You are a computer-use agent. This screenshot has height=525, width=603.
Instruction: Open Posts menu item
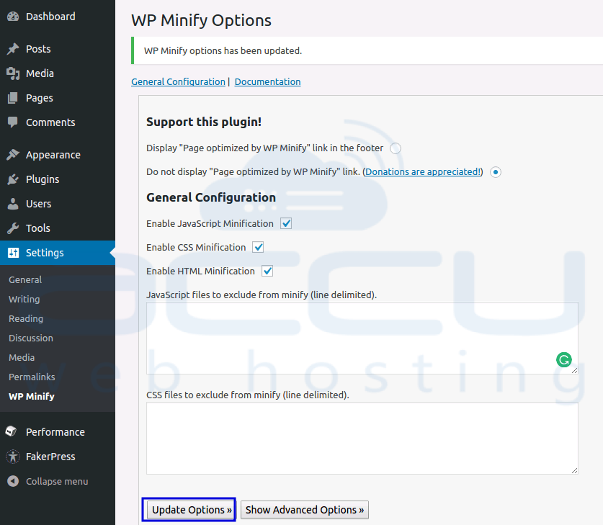58,49
